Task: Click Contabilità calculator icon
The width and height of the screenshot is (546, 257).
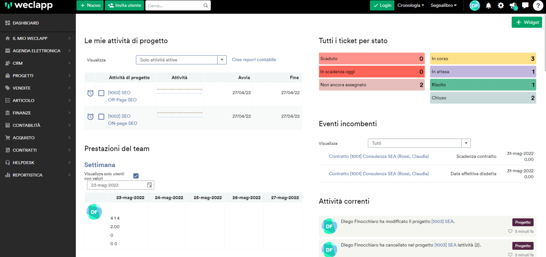Action: pyautogui.click(x=8, y=125)
